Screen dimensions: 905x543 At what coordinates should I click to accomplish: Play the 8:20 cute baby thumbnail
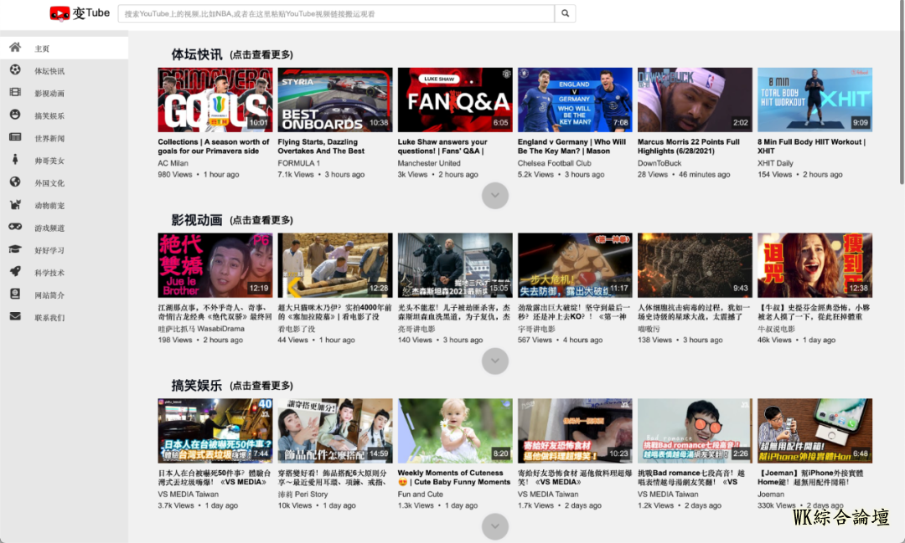[x=455, y=431]
